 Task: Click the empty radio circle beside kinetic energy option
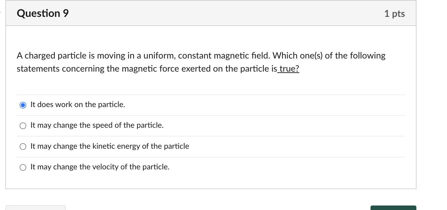tap(23, 146)
